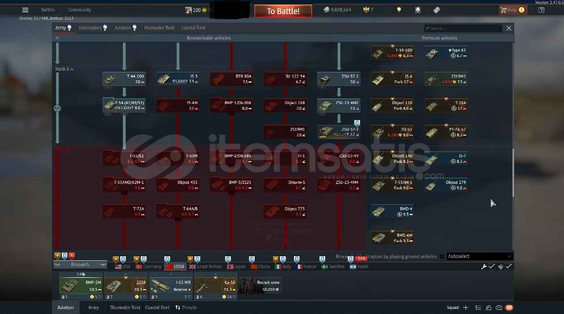Image resolution: width=564 pixels, height=314 pixels.
Task: Select the T-44-100 vehicle card
Action: [x=124, y=79]
